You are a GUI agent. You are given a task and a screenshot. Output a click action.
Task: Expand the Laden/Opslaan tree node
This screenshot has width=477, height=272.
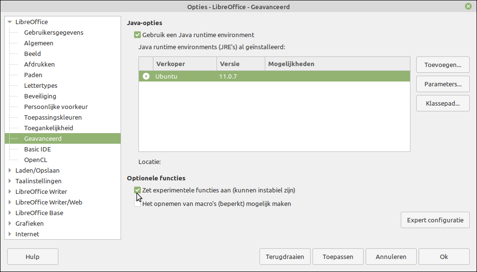pyautogui.click(x=10, y=170)
